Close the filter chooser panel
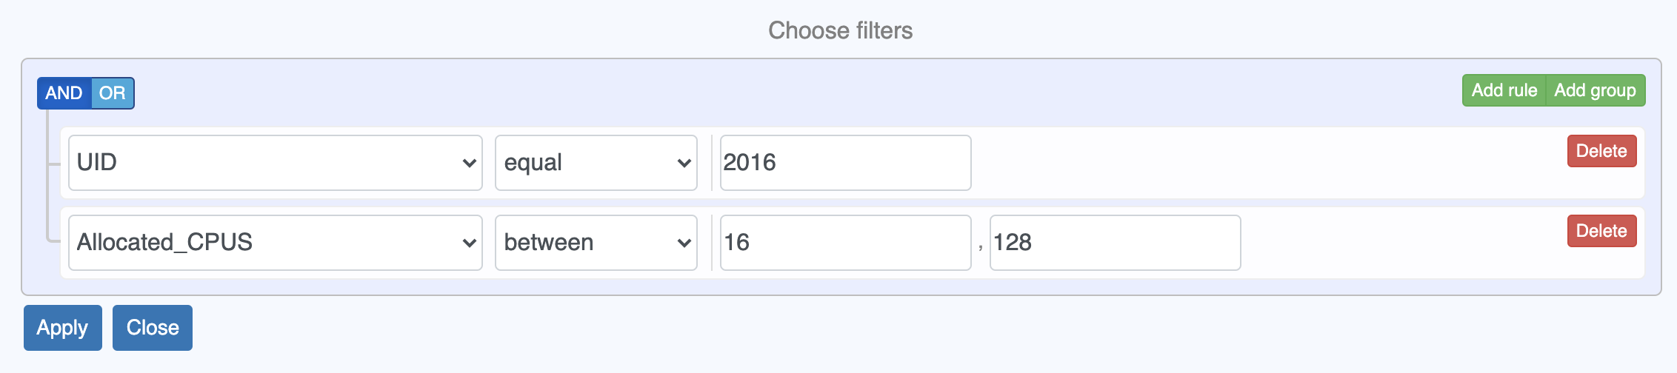The height and width of the screenshot is (373, 1677). pos(153,328)
